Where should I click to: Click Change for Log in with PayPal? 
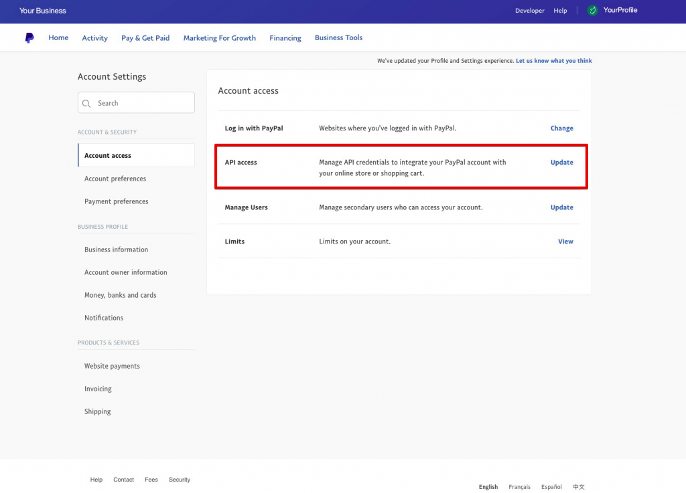tap(561, 128)
